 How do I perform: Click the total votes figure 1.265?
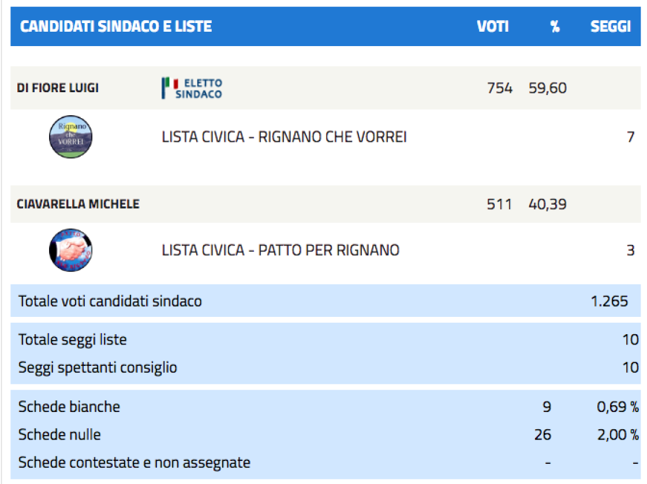point(609,301)
